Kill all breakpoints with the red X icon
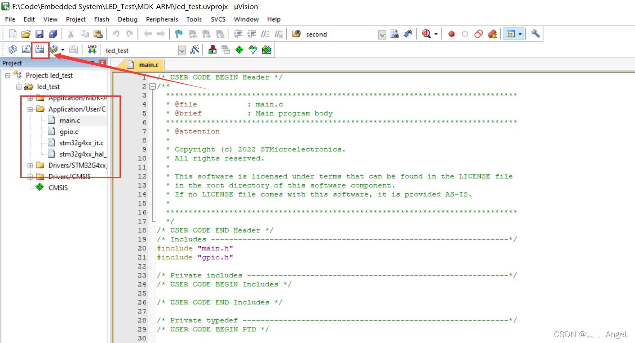This screenshot has height=343, width=635. (x=492, y=34)
